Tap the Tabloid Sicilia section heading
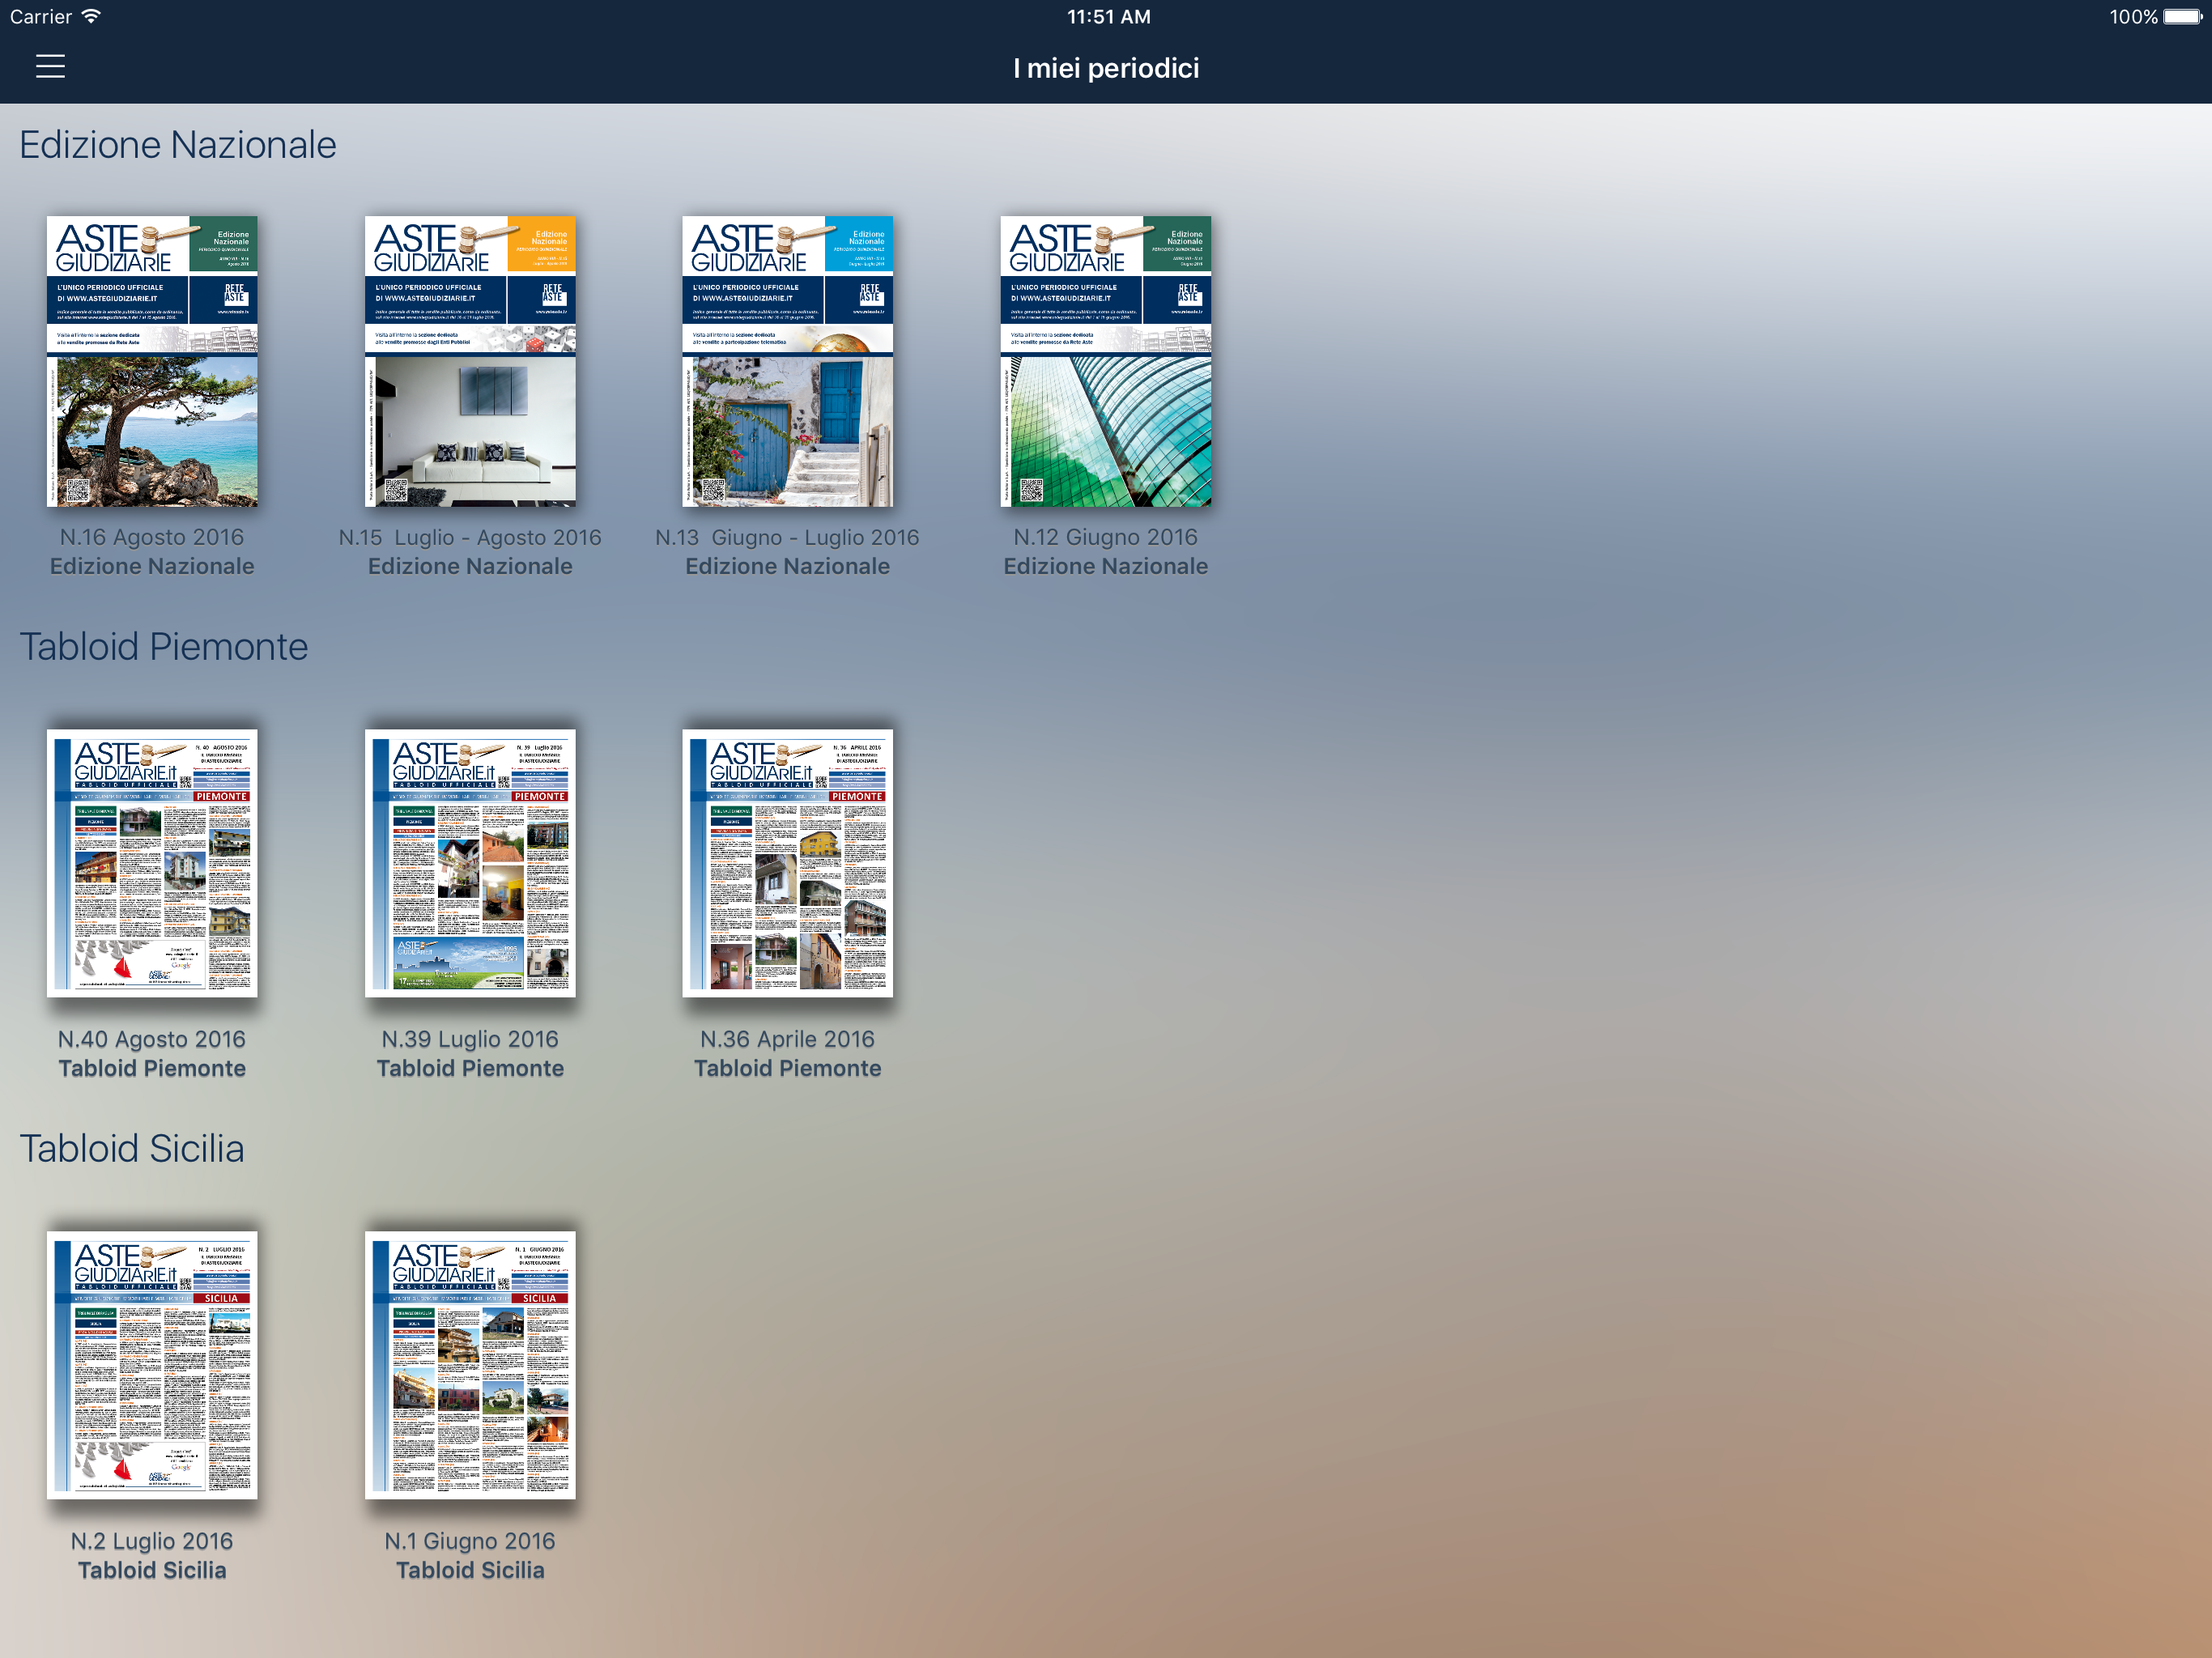The width and height of the screenshot is (2212, 1658). tap(132, 1149)
